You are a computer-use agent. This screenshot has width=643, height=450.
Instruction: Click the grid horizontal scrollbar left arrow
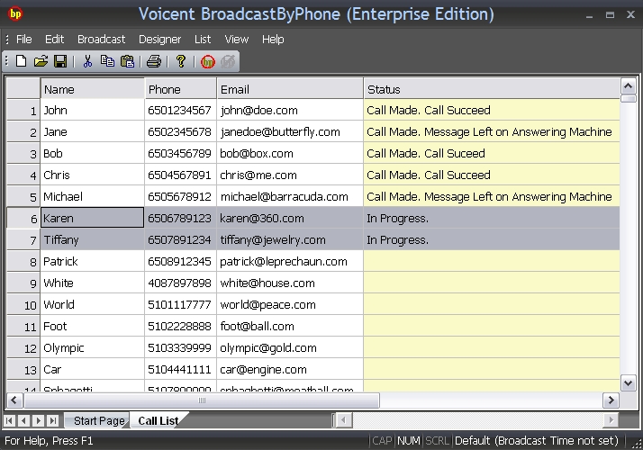point(14,400)
